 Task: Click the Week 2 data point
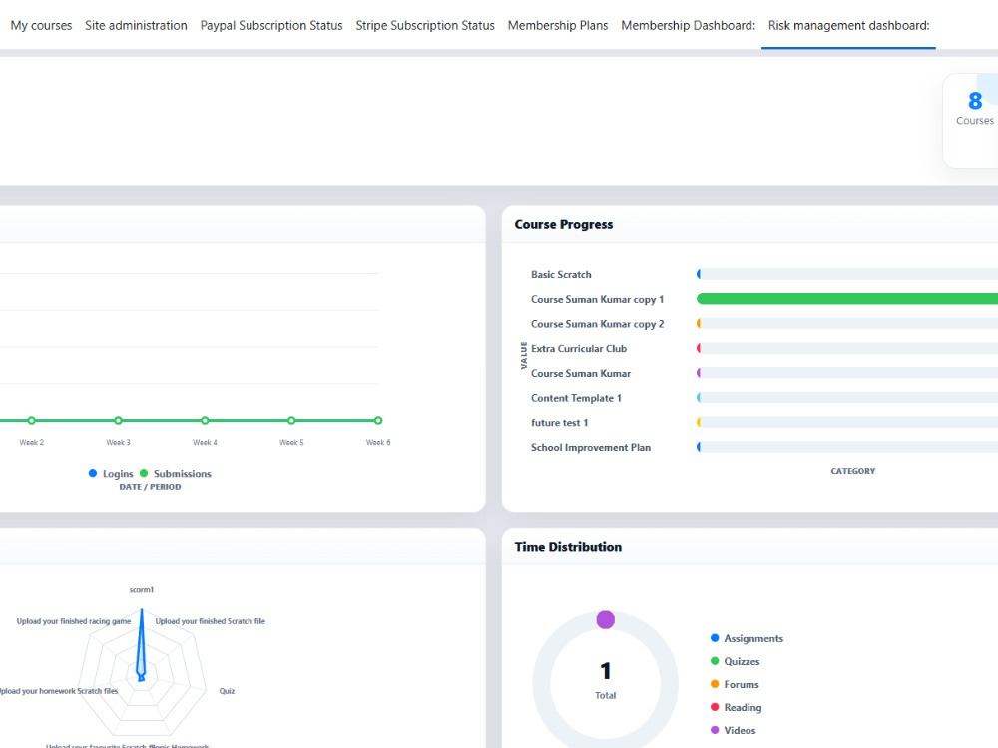31,421
